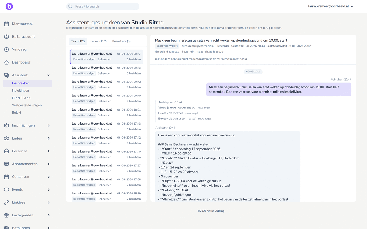The image size is (367, 229).
Task: Select conversation from 06-08-2026 17:28
Action: [106, 182]
